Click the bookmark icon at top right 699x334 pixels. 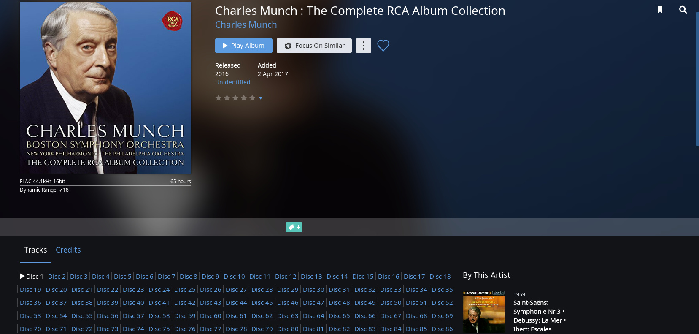point(660,10)
